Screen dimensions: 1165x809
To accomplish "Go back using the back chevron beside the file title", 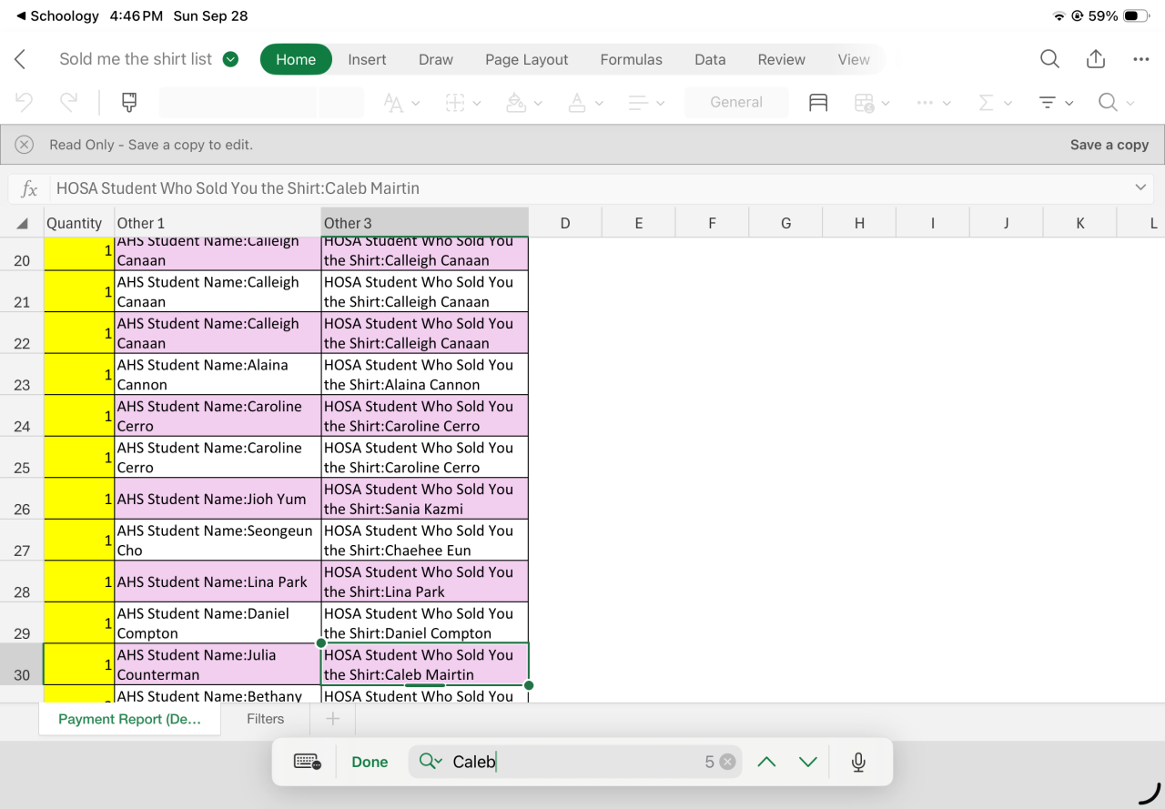I will (20, 59).
